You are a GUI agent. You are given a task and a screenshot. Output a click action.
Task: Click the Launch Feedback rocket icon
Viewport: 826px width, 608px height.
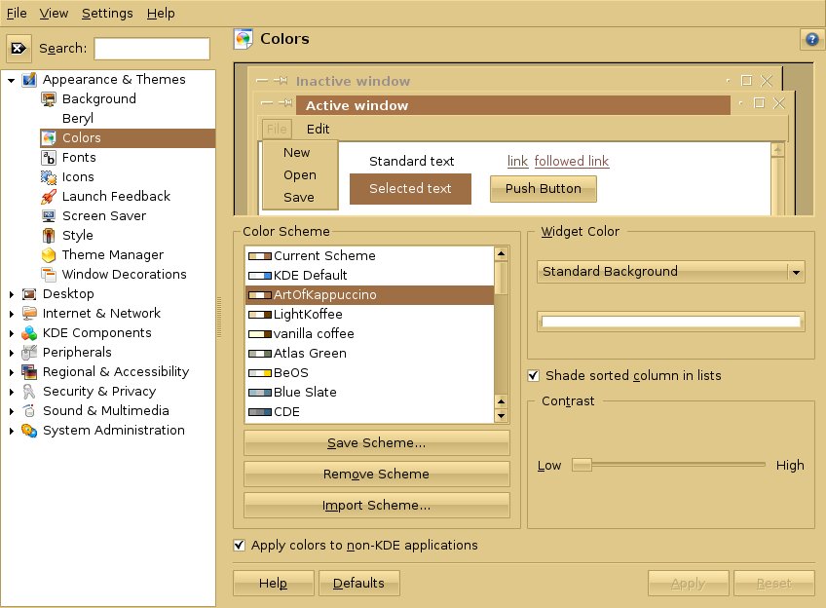(x=49, y=197)
